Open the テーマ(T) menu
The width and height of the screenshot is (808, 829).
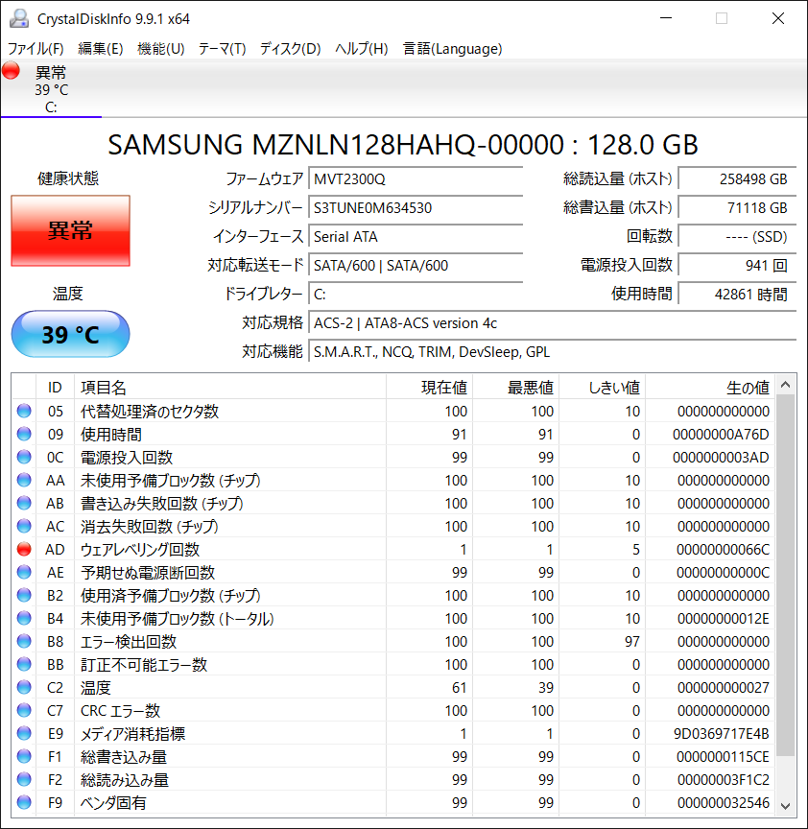[222, 49]
